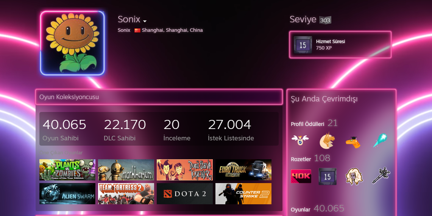View the 40.065 Oyun Sahibi games count
Viewport: 432px width, 216px height.
64,129
